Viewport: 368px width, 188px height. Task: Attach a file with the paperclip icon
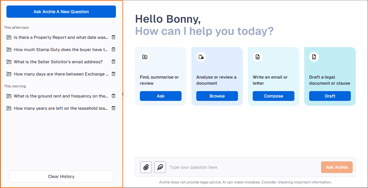point(146,167)
